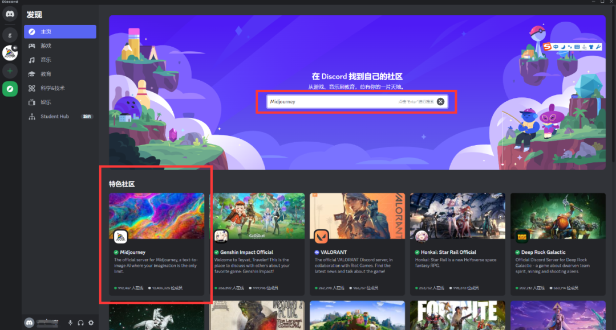The image size is (616, 330).
Task: Click the shirt skin icon in IME toolbar
Action: tap(591, 47)
